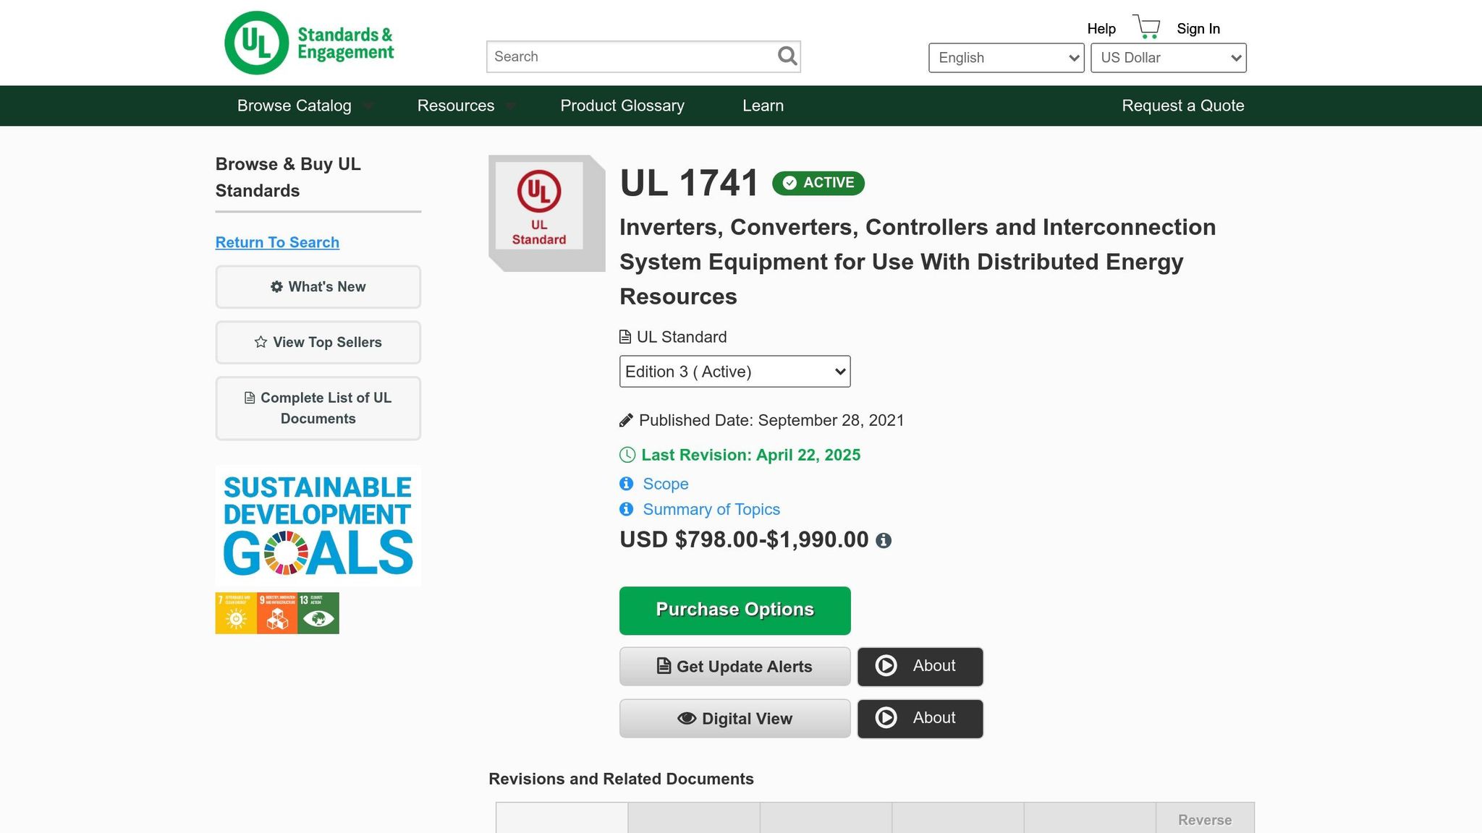Click the USD $798.00-$1,990.00 price text

coord(744,540)
